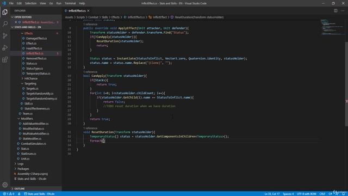Open the Search view in activity bar

5,24
